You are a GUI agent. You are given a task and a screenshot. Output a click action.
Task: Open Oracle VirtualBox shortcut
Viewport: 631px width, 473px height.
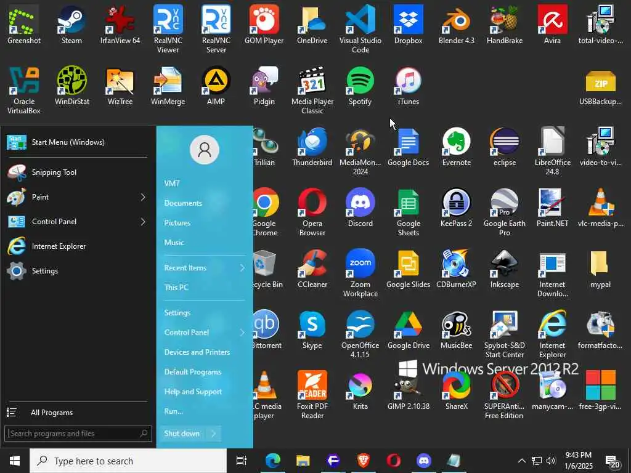pyautogui.click(x=24, y=90)
